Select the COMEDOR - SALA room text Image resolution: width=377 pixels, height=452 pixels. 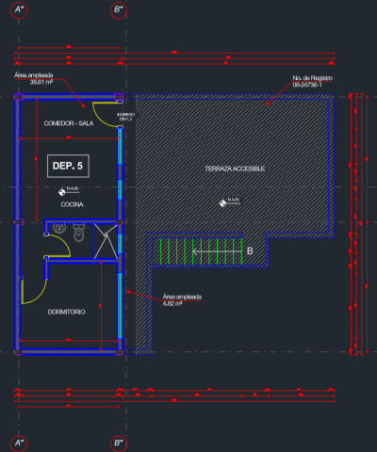click(x=69, y=123)
